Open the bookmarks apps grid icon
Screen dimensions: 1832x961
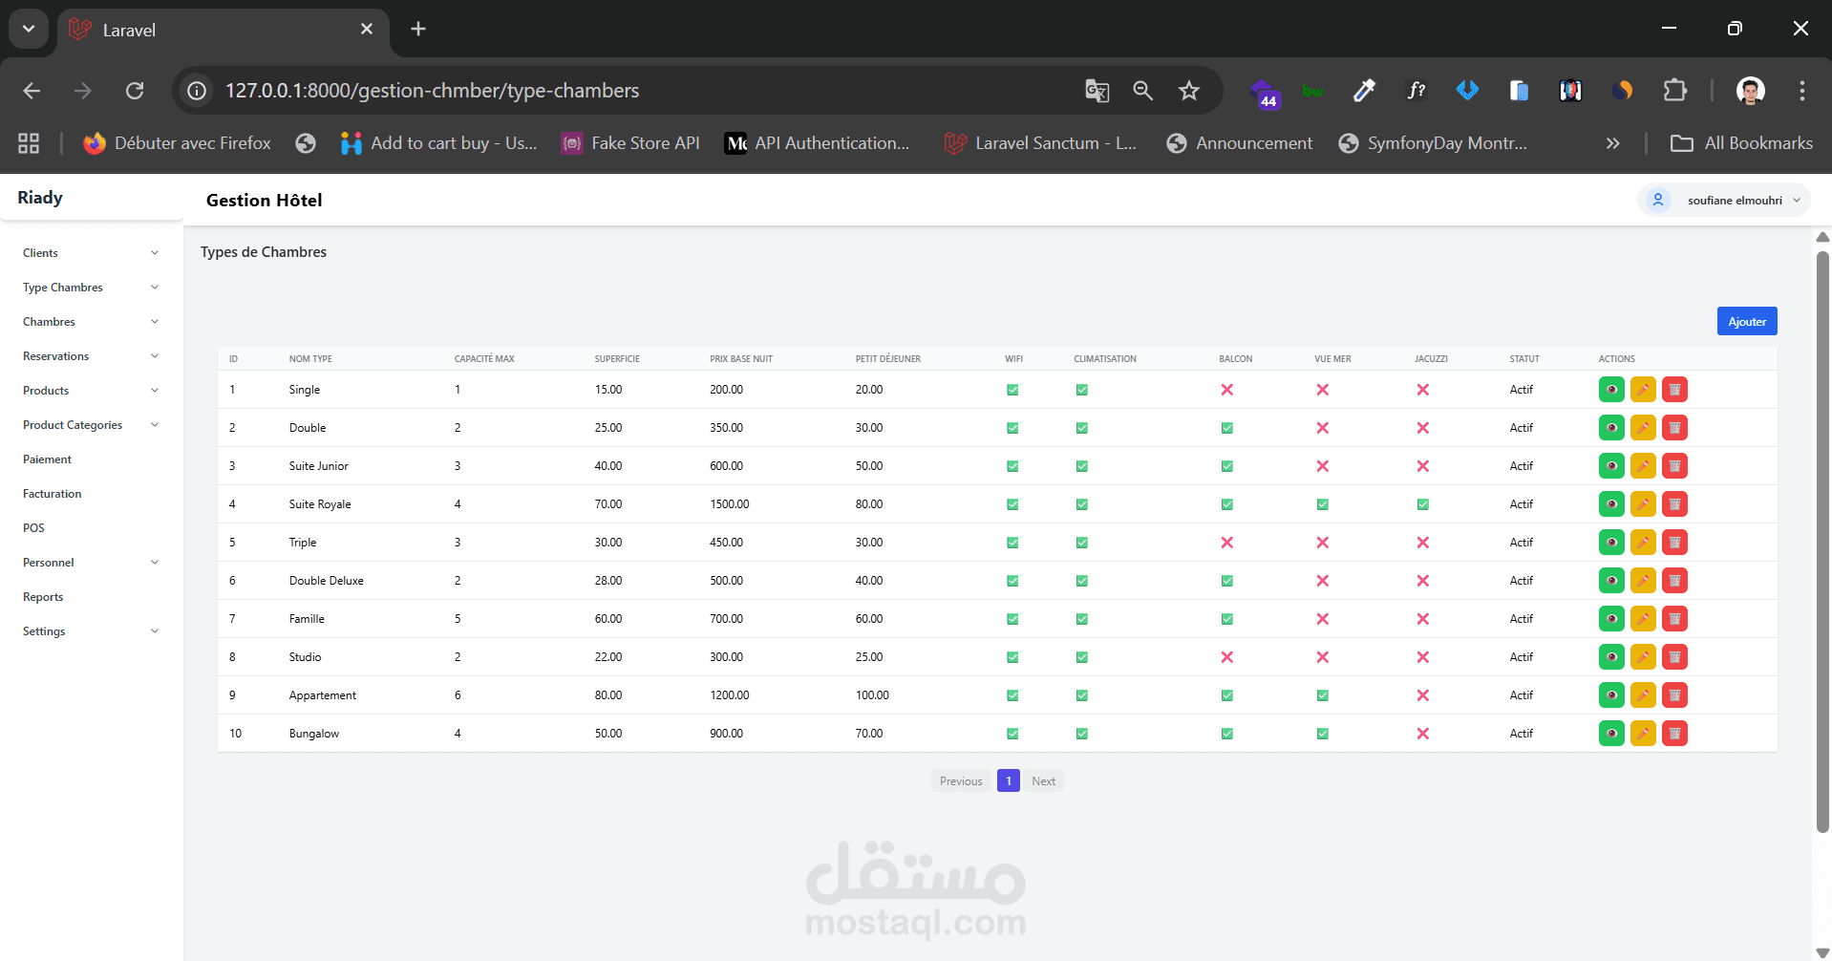(29, 143)
